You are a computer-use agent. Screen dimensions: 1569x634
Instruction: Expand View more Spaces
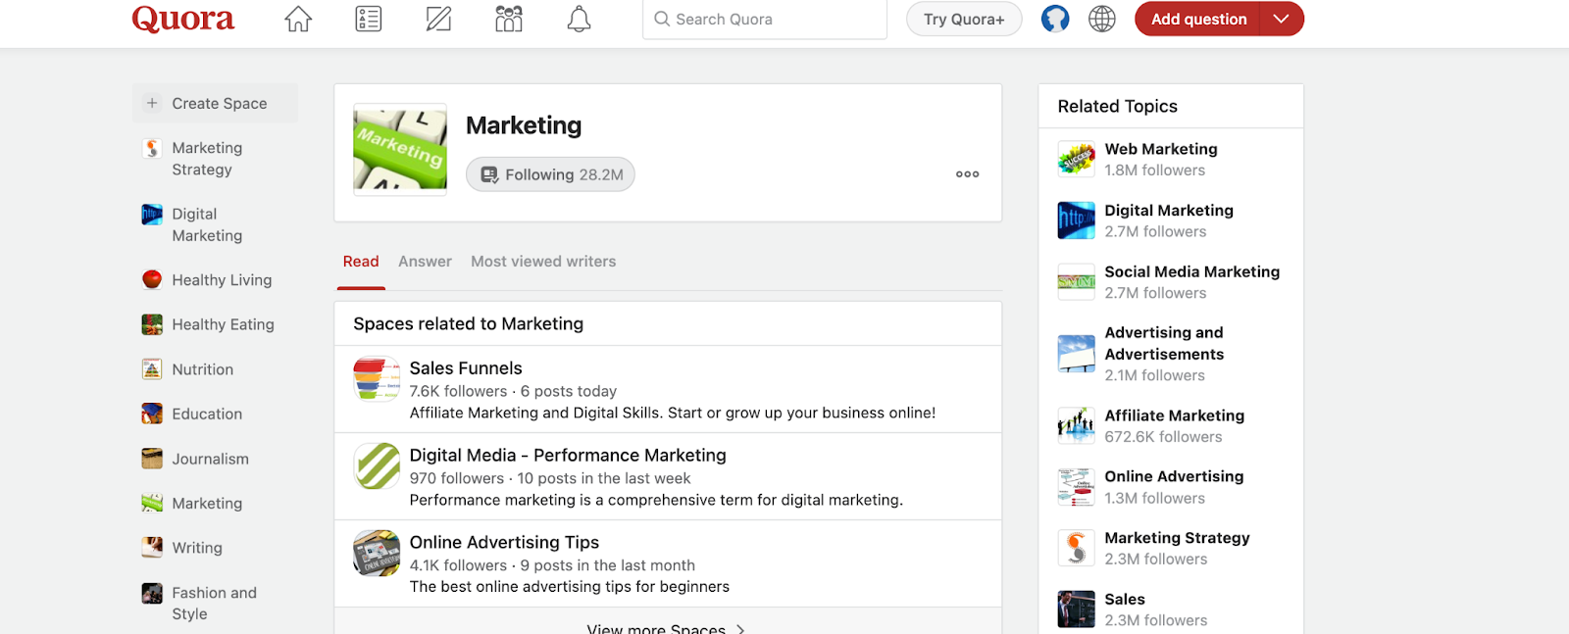pyautogui.click(x=666, y=628)
